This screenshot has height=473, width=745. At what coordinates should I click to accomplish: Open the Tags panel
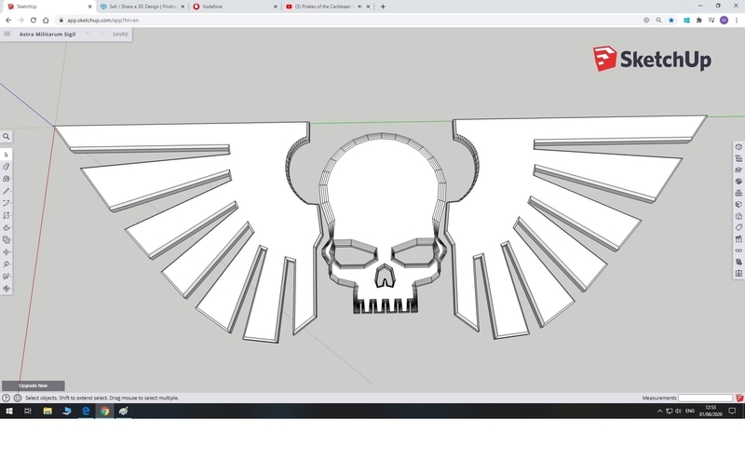point(738,227)
